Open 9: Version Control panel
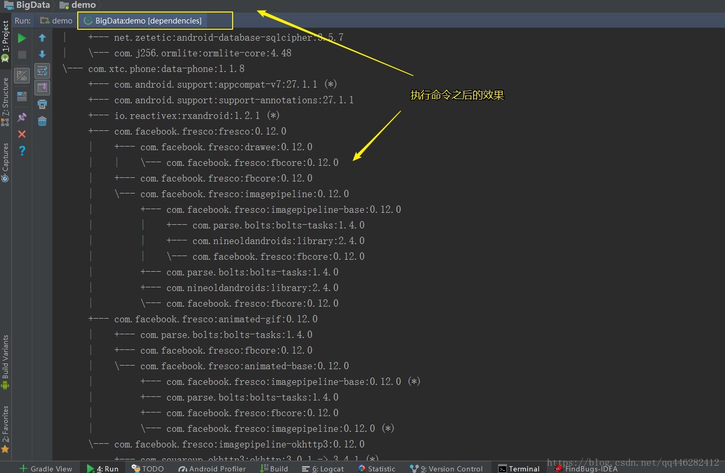Screen dimensions: 725x473 click(446, 468)
